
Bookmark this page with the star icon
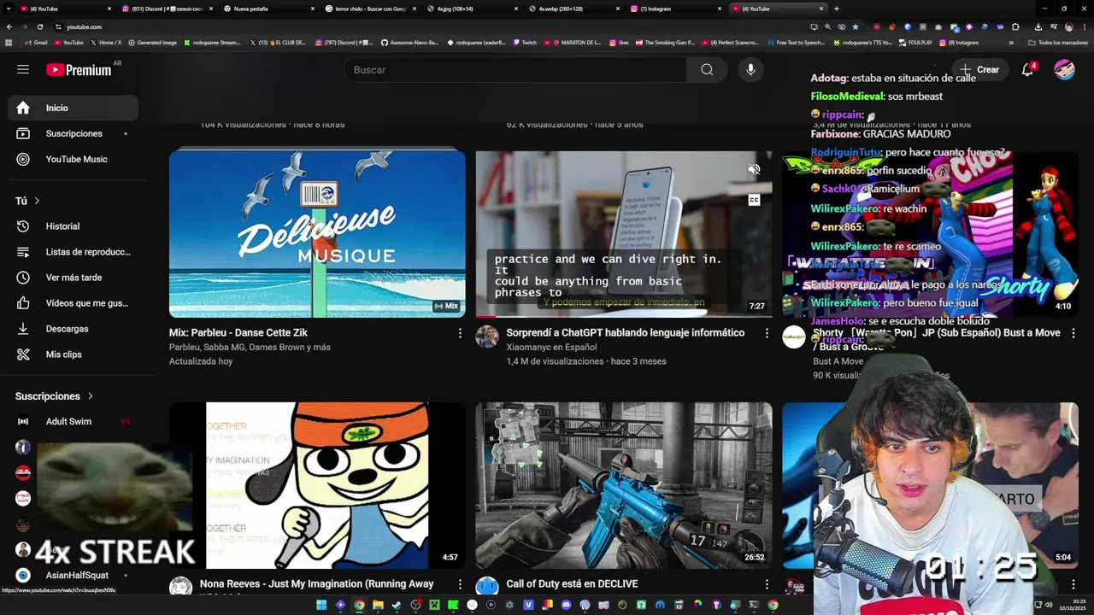pos(856,26)
